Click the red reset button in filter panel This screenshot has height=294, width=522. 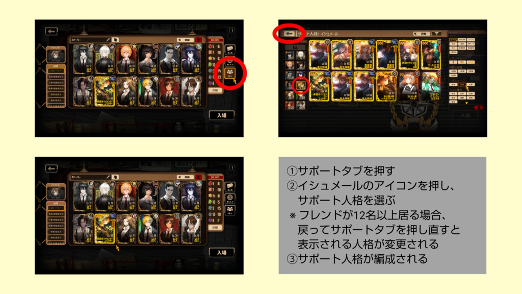[478, 107]
